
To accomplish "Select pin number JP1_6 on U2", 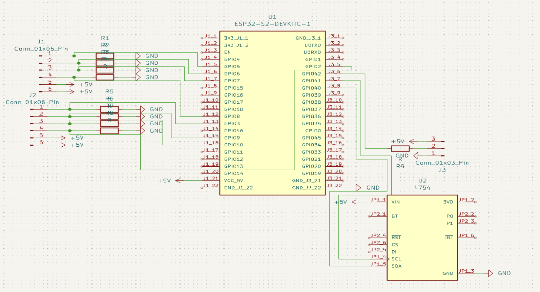I will coord(467,235).
